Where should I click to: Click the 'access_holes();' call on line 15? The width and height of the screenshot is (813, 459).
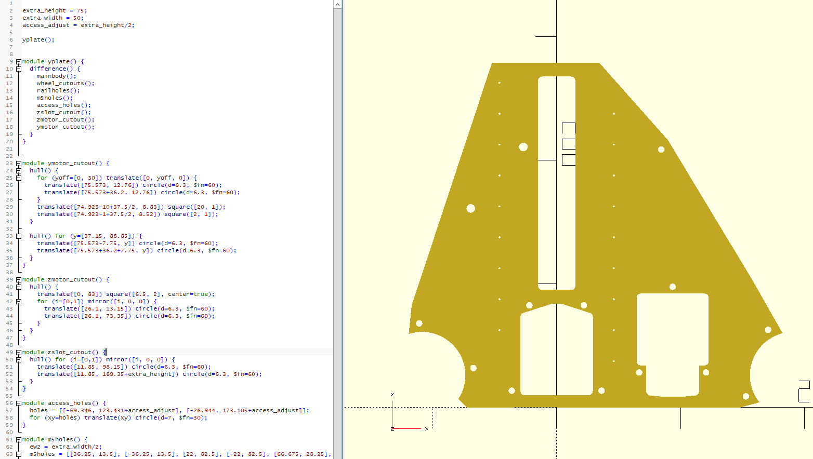[63, 105]
